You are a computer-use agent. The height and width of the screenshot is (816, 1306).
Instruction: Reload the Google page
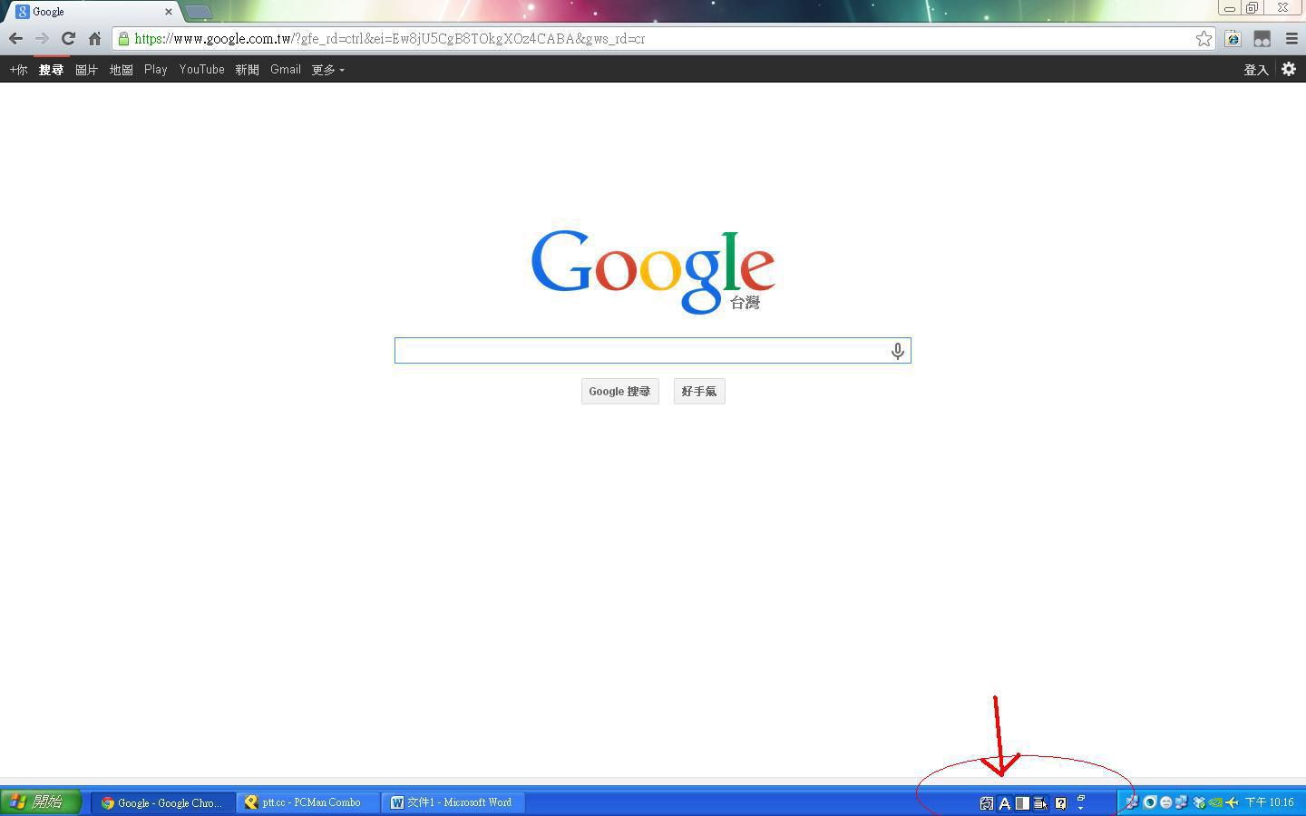point(68,39)
